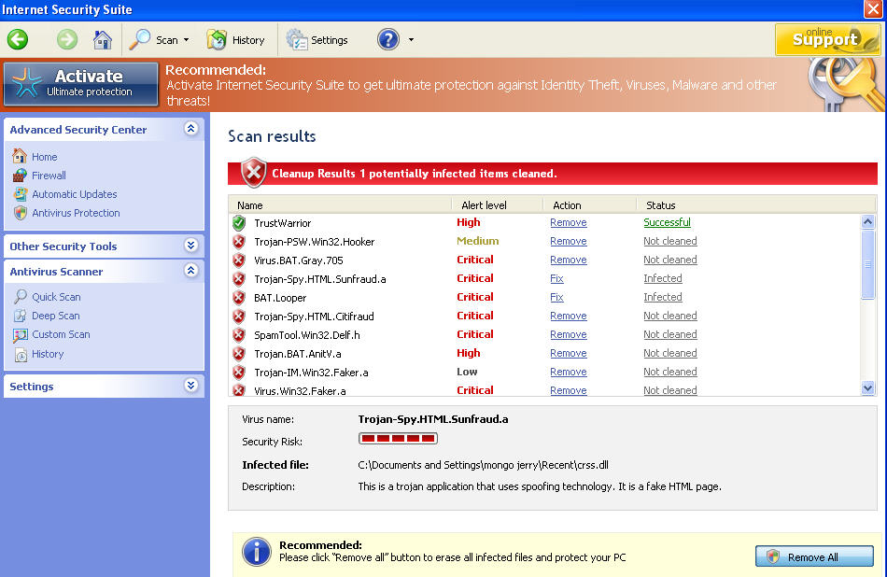This screenshot has width=887, height=577.
Task: Click the green Forward arrow icon
Action: coord(67,39)
